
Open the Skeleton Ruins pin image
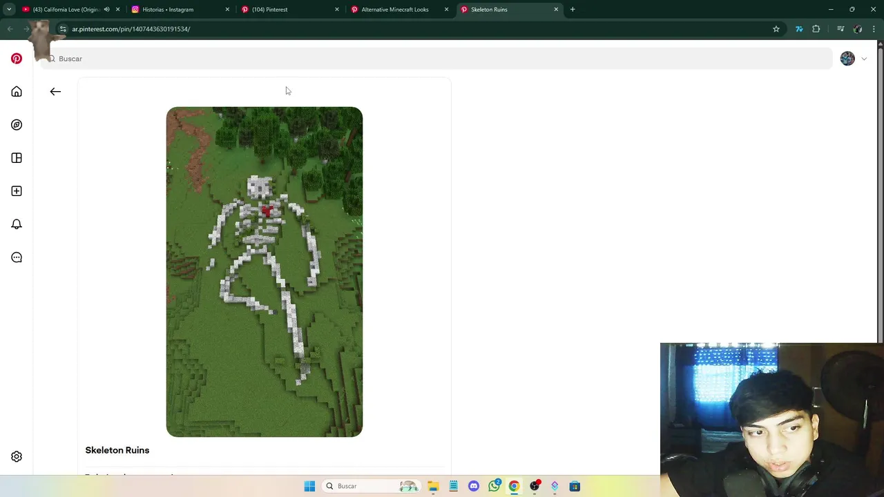point(265,272)
